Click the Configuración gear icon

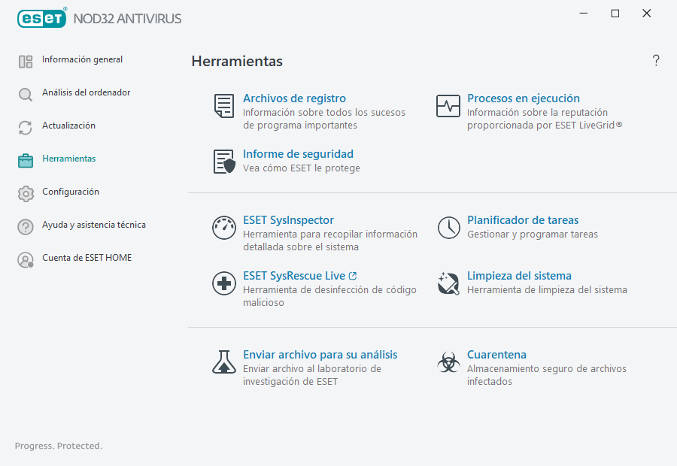[26, 192]
